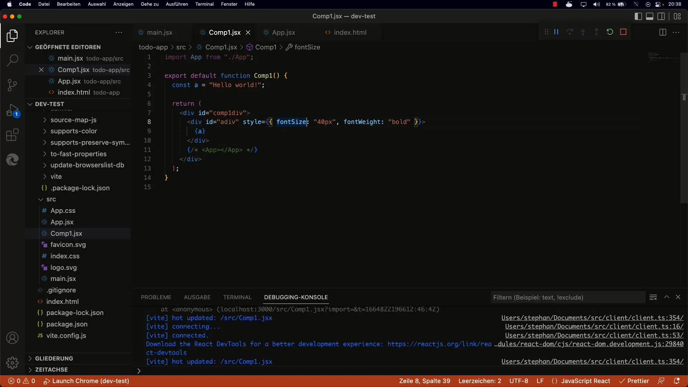Click the debug Step Out button
688x387 pixels.
point(596,32)
